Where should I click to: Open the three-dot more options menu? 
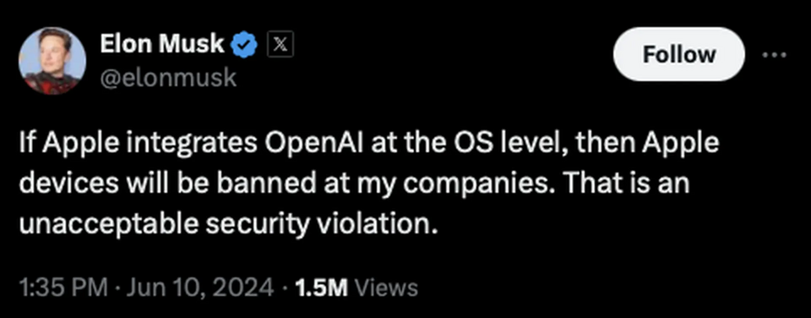(774, 56)
